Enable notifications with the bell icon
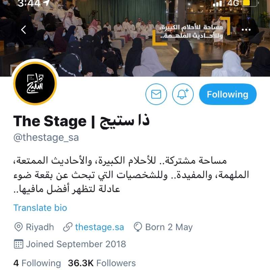 tap(183, 94)
